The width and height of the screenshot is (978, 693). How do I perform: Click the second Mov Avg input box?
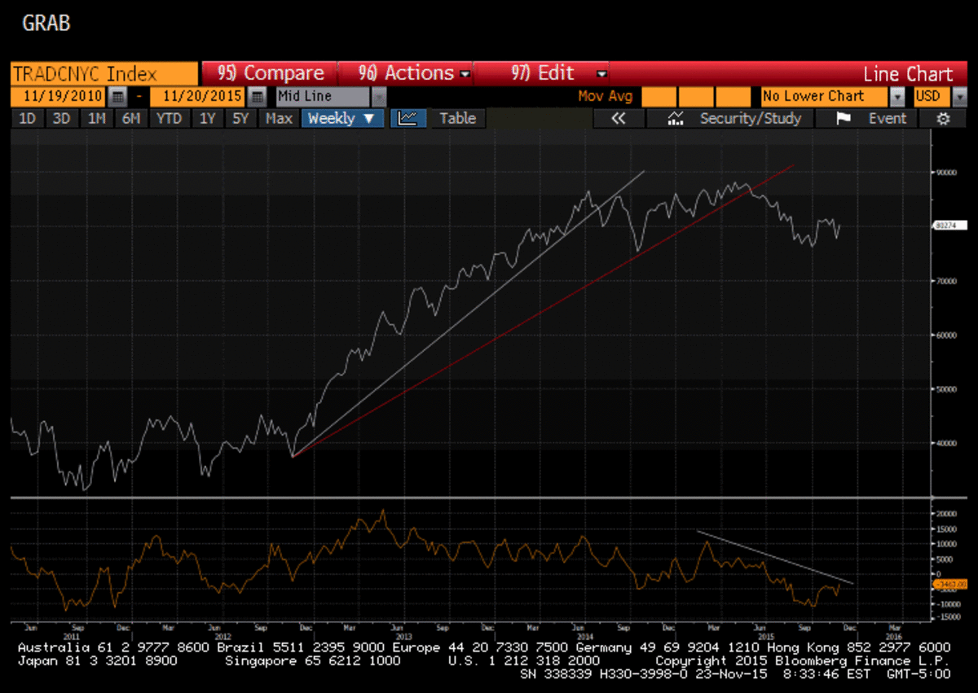[x=695, y=96]
